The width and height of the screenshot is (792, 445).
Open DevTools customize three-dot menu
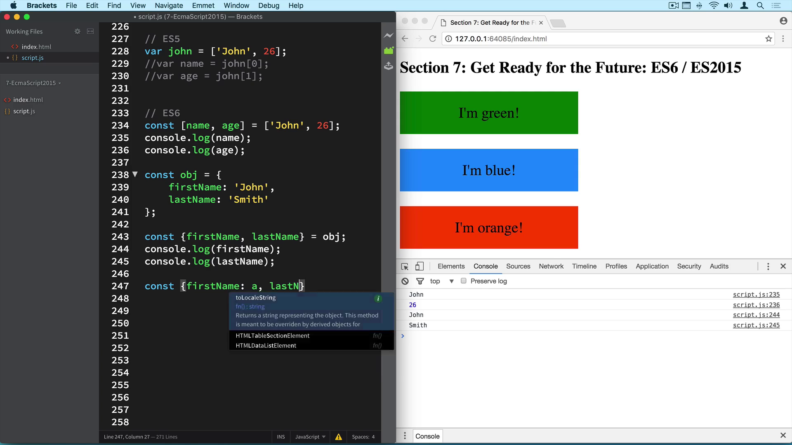pyautogui.click(x=768, y=267)
